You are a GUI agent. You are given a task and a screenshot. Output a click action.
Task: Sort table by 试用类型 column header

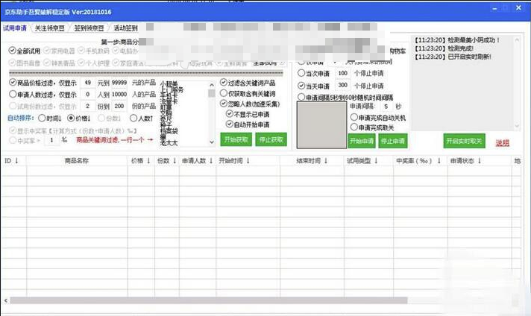[x=368, y=161]
